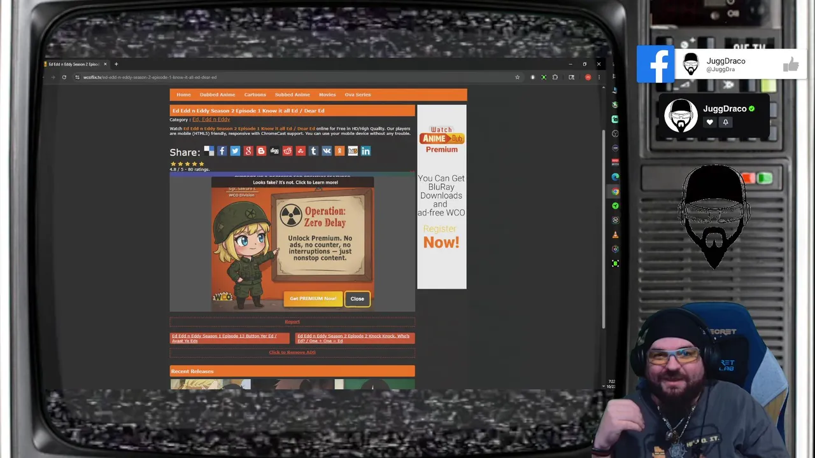Click the Facebook logo in overlay
Viewport: 815px width, 458px height.
point(655,64)
